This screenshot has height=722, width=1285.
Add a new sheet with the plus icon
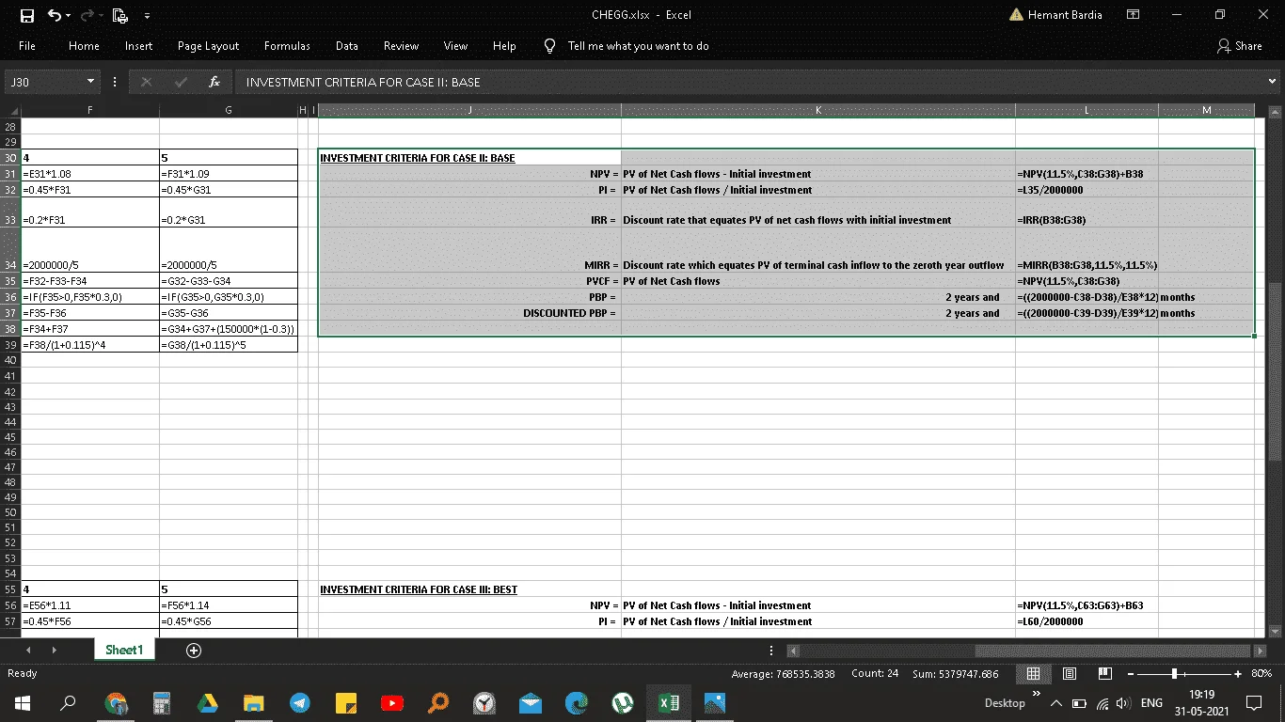click(x=194, y=650)
